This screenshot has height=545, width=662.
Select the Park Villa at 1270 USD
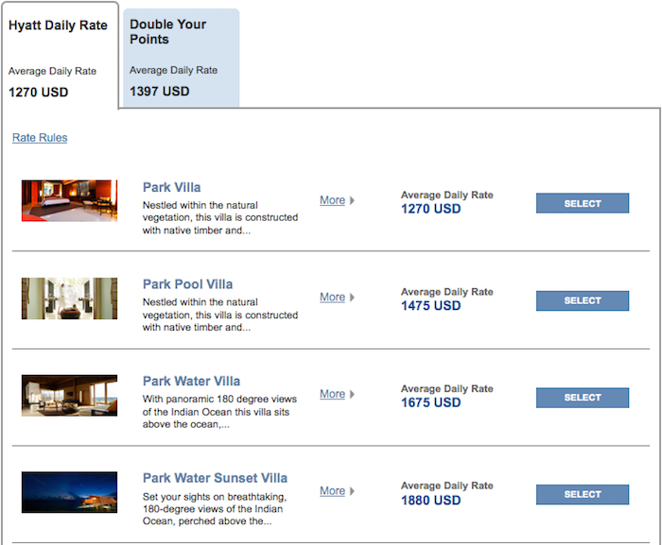(582, 203)
